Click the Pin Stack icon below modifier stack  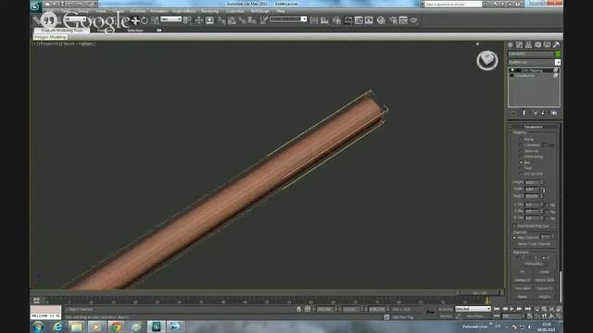click(x=513, y=113)
